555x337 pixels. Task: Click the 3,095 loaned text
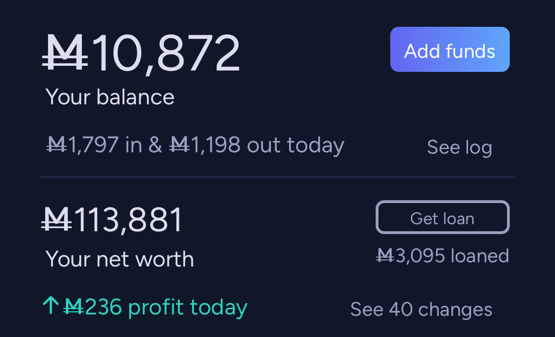click(x=452, y=256)
